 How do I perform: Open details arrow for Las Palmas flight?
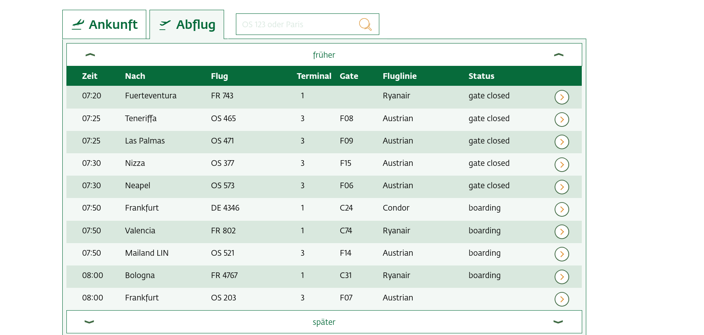coord(561,142)
